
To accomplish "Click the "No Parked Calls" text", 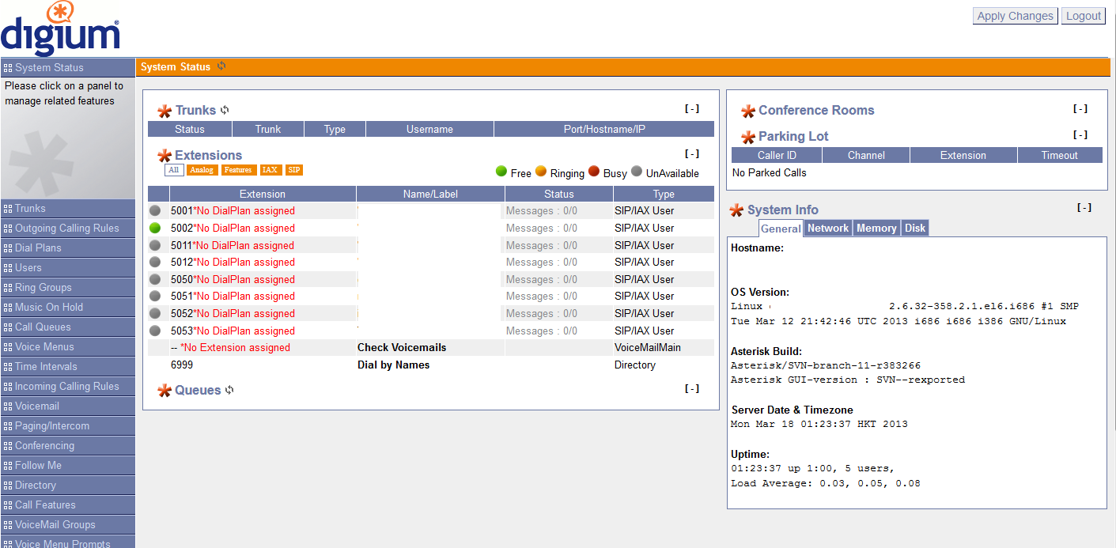I will click(x=770, y=172).
